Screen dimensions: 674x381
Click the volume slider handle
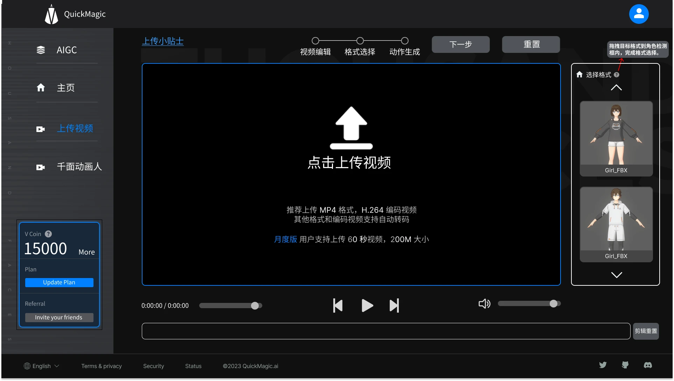pos(553,304)
